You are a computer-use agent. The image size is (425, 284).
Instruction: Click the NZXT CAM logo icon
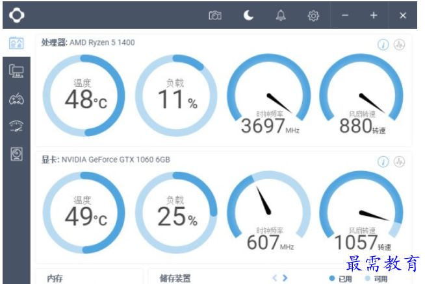(16, 15)
